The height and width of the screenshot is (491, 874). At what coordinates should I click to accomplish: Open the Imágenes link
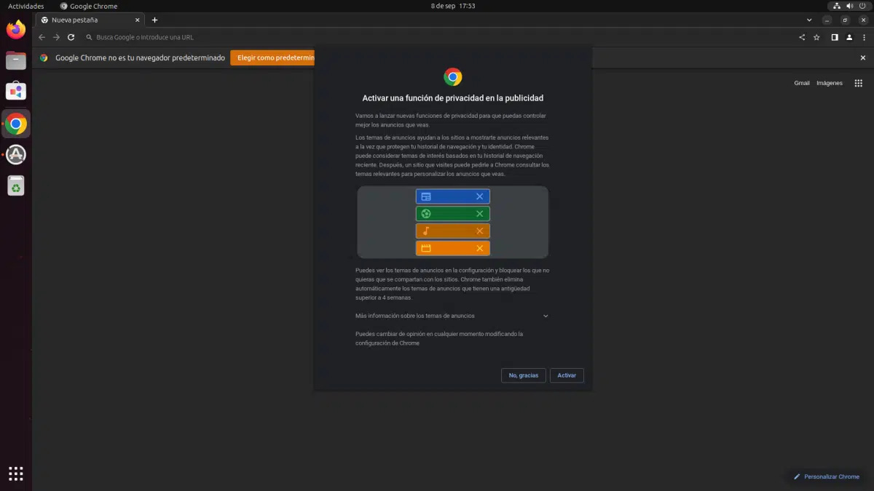click(830, 83)
